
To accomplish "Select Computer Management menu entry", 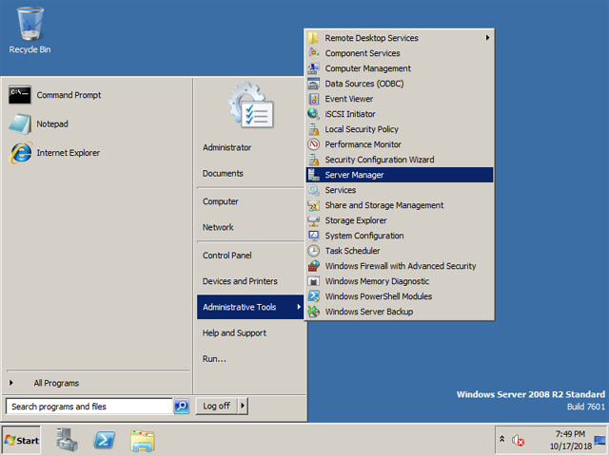I will tap(400, 68).
